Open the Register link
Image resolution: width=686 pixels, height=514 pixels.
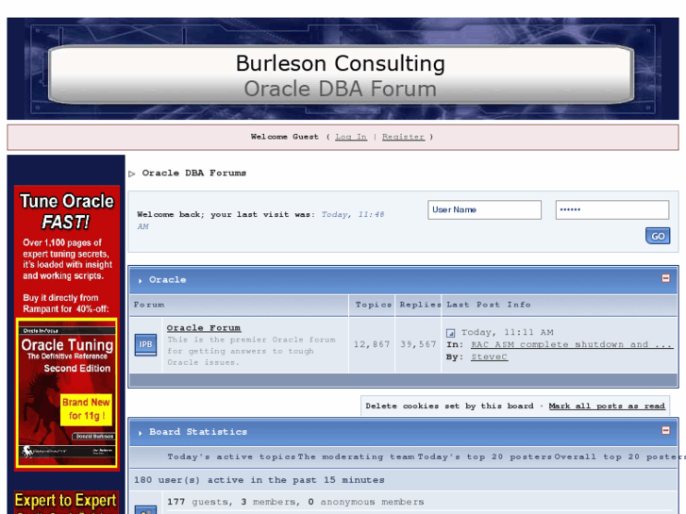click(x=403, y=137)
